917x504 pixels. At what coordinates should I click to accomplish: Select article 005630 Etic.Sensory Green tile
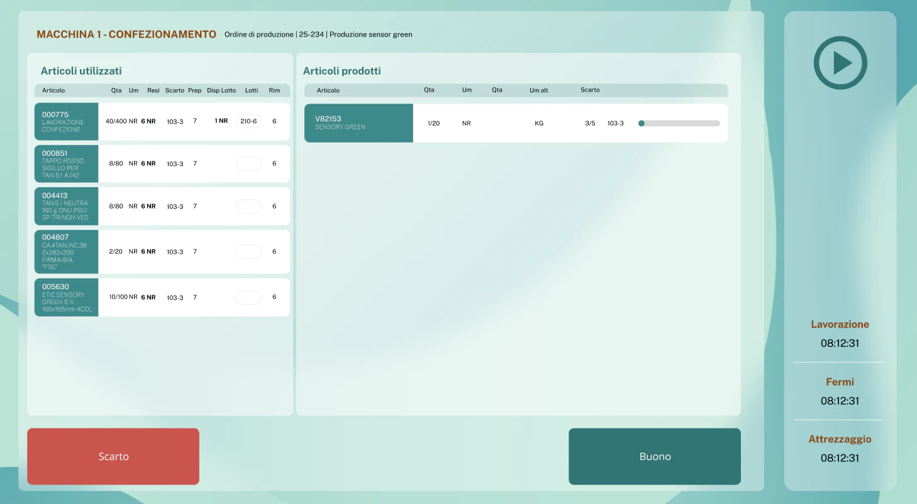point(67,297)
